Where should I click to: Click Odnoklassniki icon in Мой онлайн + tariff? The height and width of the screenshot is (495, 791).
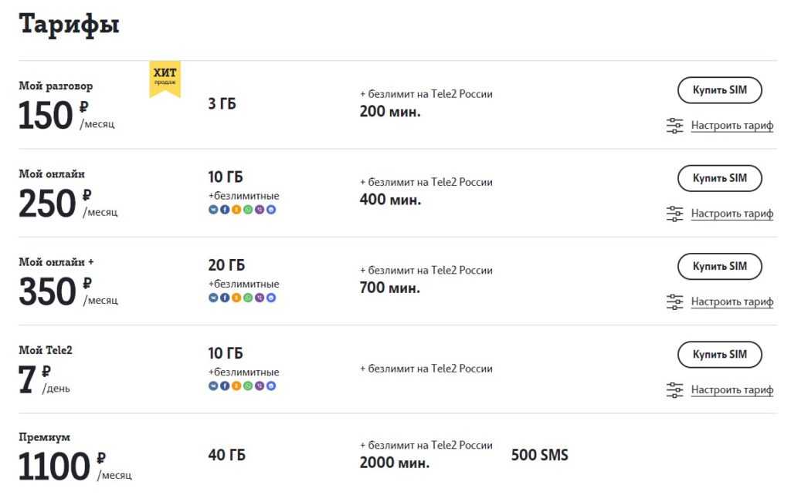point(236,298)
